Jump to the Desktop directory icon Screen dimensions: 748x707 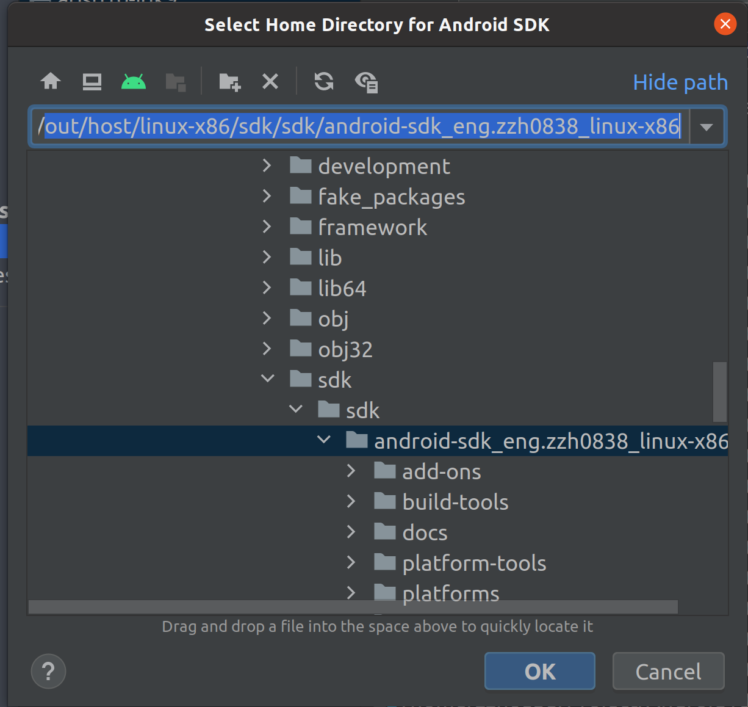coord(92,81)
